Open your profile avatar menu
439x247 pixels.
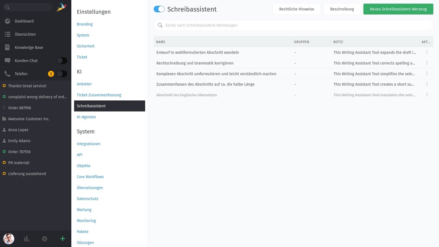coord(9,239)
